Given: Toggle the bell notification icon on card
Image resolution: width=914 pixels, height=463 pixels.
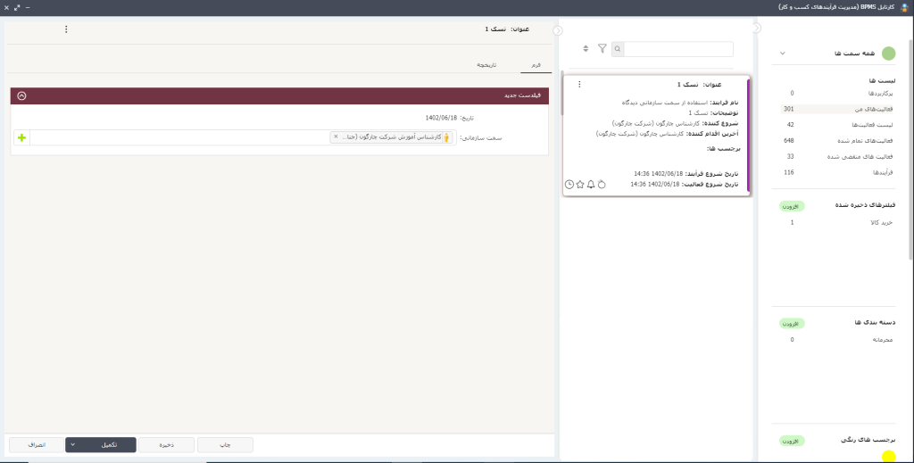Looking at the screenshot, I should point(591,184).
